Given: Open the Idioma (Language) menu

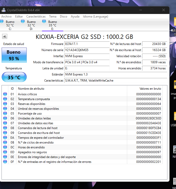Looking at the screenshot, I should pos(96,17).
